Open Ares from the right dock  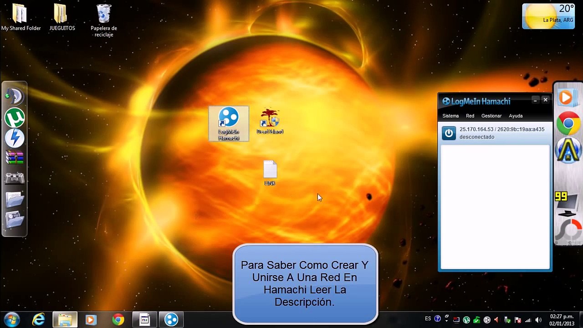[x=568, y=151]
